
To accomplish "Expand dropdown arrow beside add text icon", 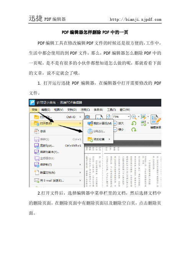I will click(148, 123).
